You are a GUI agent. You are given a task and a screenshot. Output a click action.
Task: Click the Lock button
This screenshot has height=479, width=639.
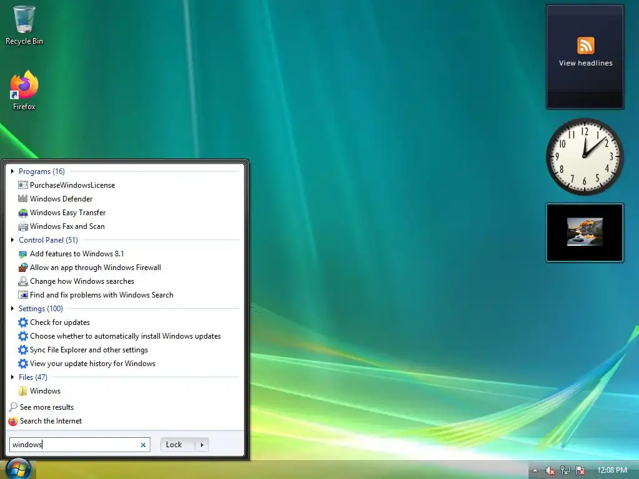click(x=178, y=445)
